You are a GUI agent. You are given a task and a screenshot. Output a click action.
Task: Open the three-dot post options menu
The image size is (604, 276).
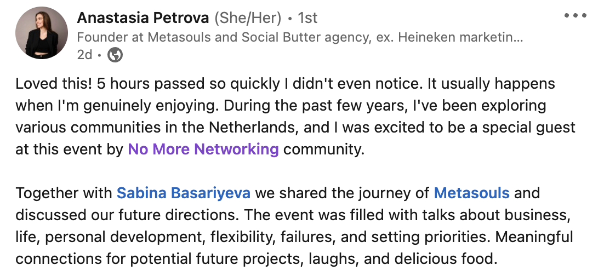[x=575, y=16]
